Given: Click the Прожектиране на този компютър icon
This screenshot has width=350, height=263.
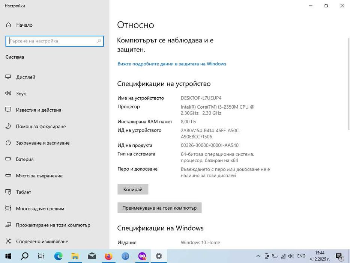Looking at the screenshot, I should coord(8,225).
